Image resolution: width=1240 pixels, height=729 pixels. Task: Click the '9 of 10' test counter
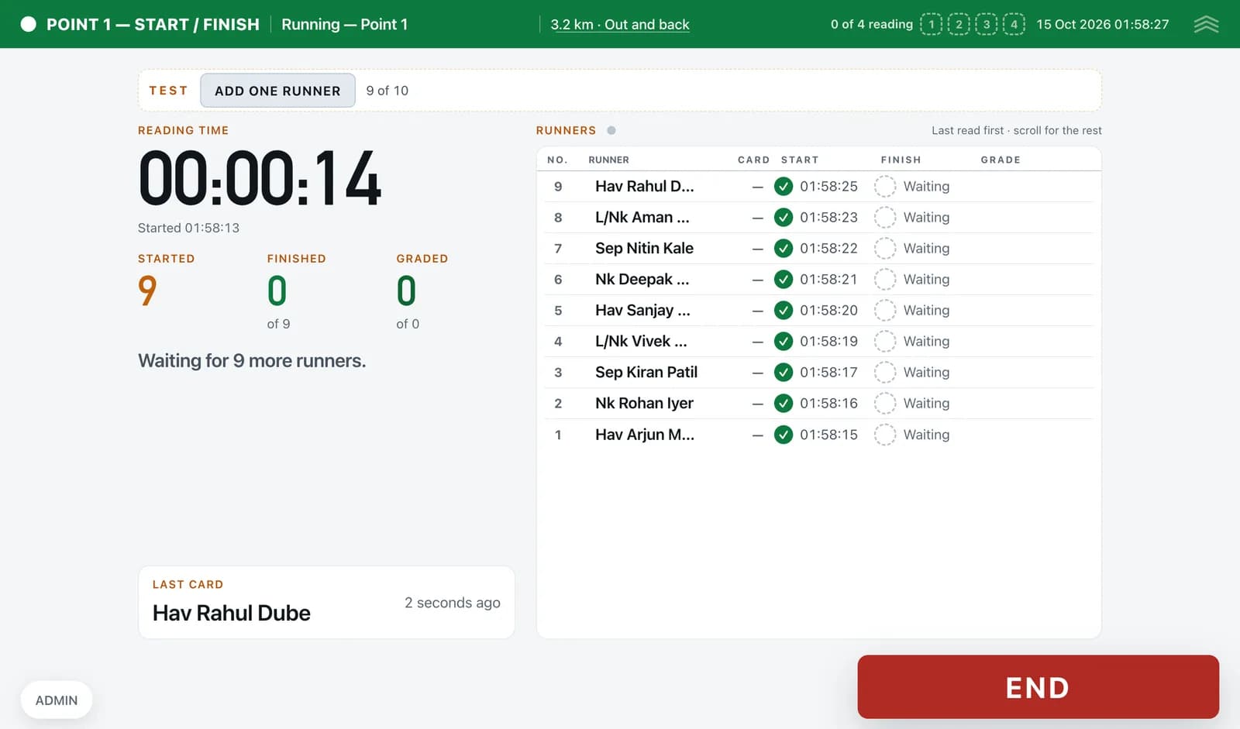click(x=387, y=91)
